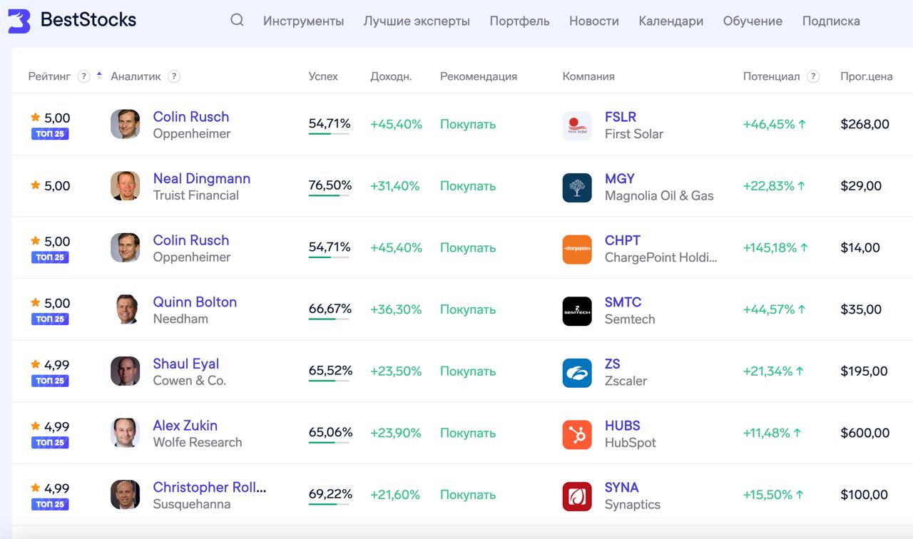Show help tooltip next to Аналитик

[x=173, y=76]
